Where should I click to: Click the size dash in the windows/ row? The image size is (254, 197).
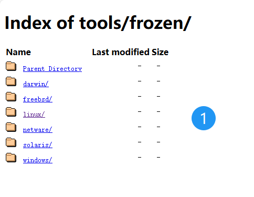pos(158,157)
